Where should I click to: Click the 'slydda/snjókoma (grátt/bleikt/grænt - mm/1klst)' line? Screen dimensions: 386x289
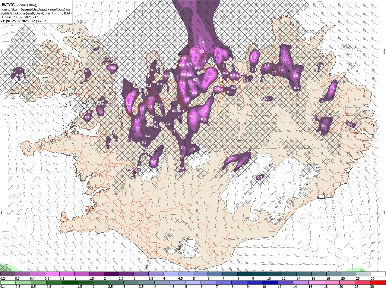pyautogui.click(x=36, y=13)
